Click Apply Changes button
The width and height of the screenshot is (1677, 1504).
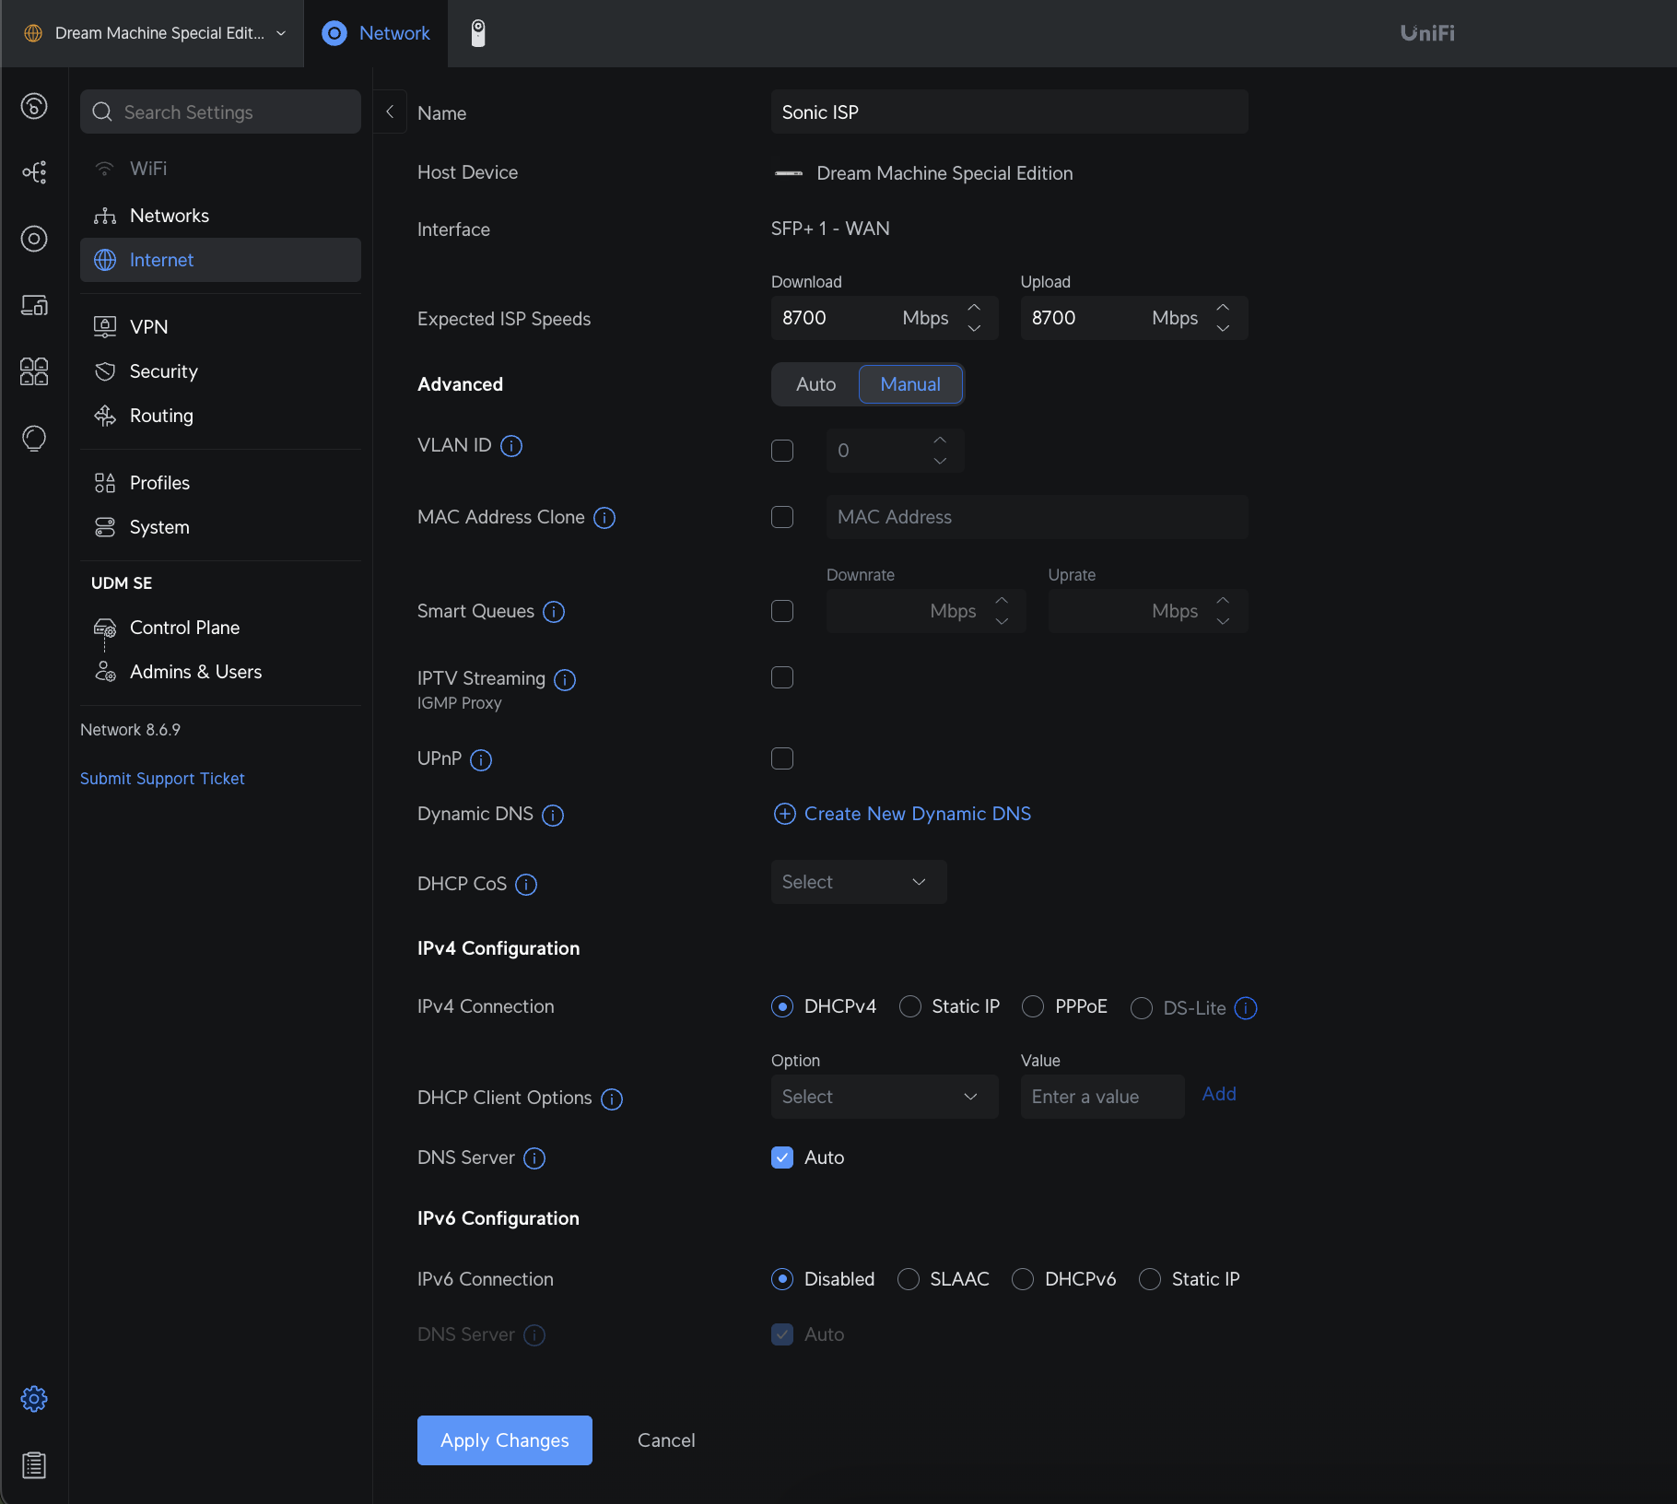505,1440
